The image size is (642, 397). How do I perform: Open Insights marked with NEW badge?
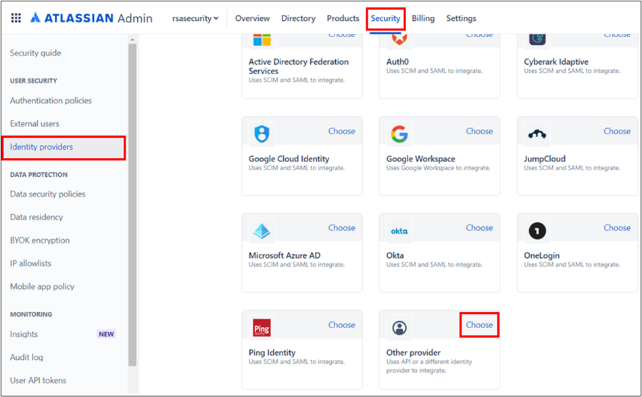click(24, 334)
